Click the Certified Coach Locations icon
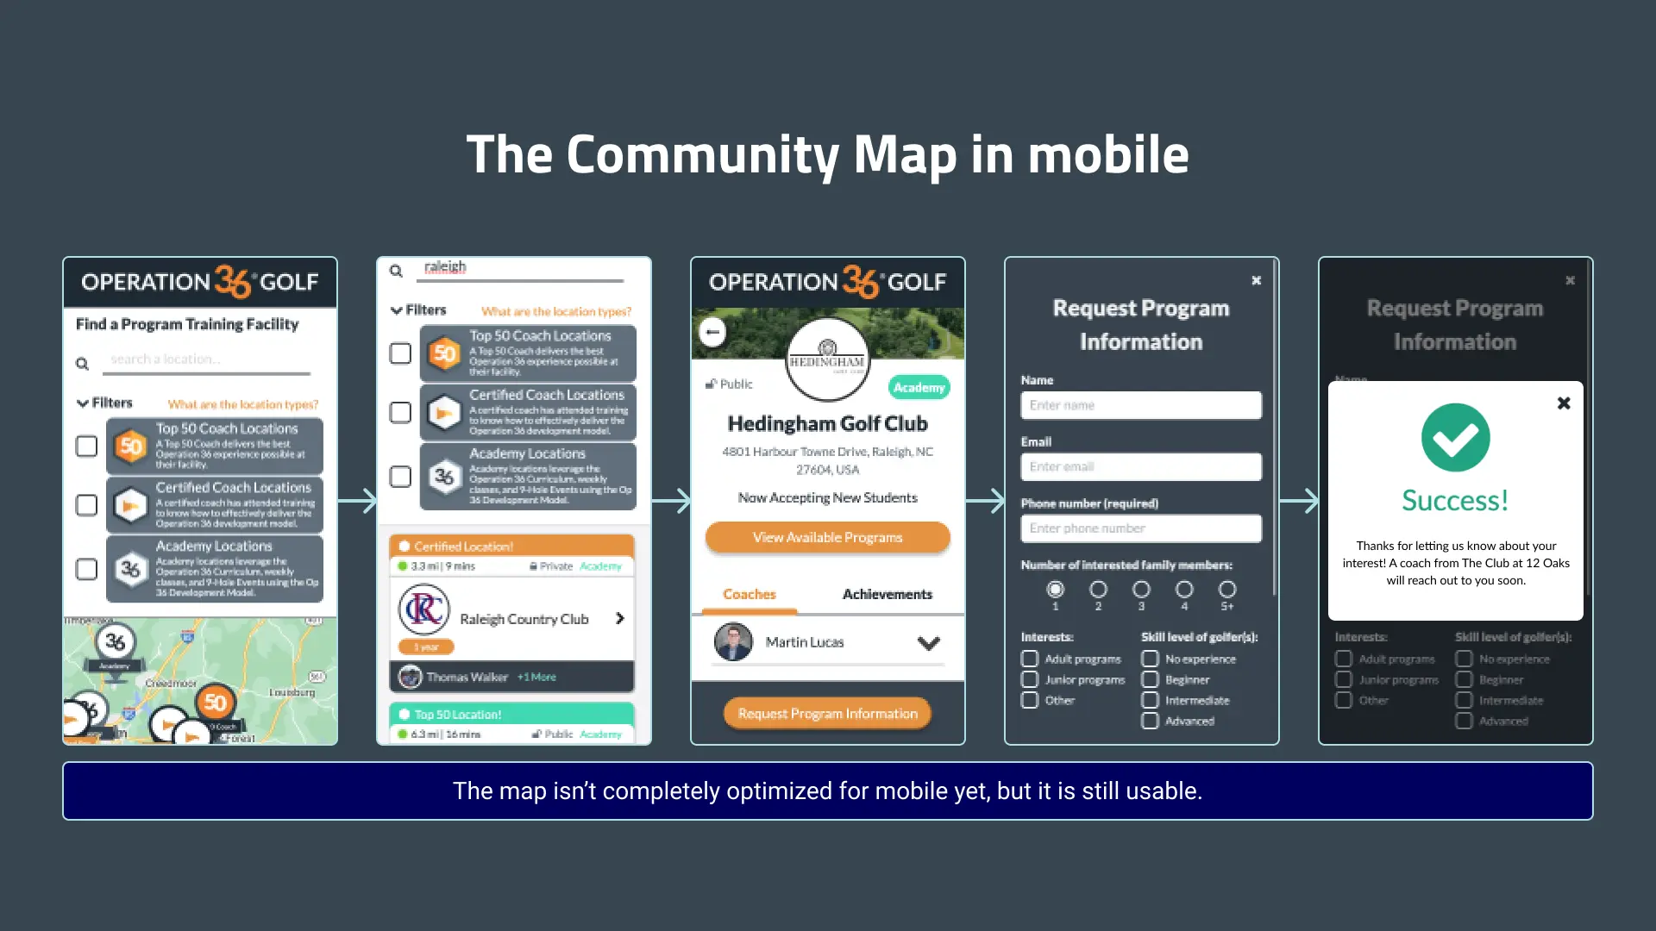The image size is (1656, 931). pyautogui.click(x=128, y=504)
